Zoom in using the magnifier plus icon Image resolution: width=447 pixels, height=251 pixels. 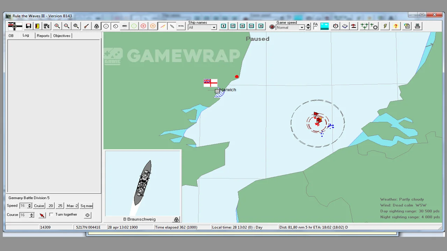pyautogui.click(x=57, y=26)
